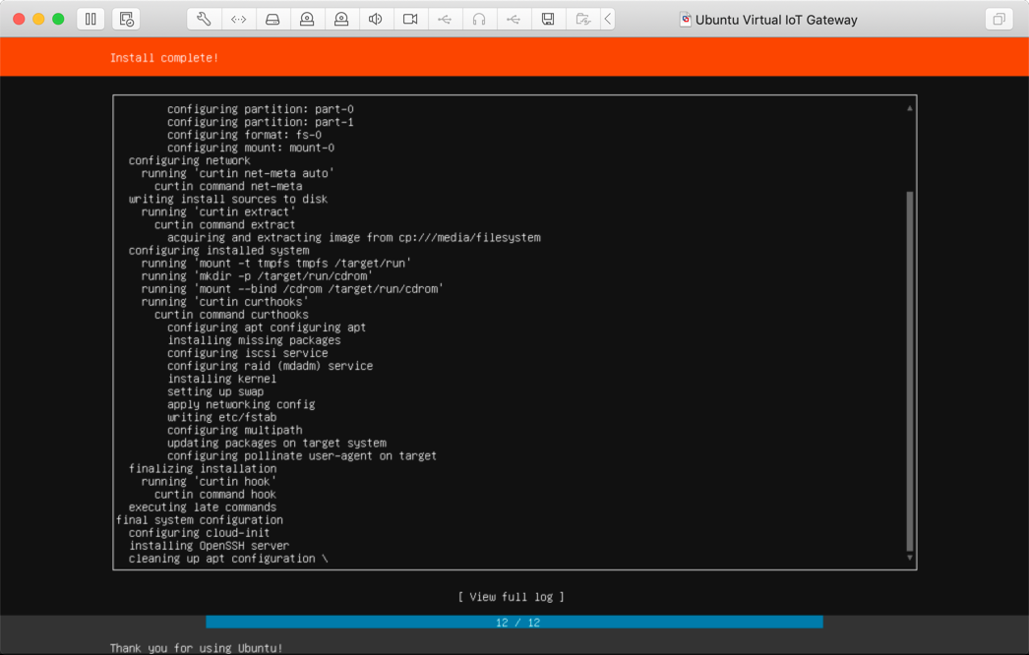
Task: Click the 'Install complete!' header text
Action: point(164,58)
